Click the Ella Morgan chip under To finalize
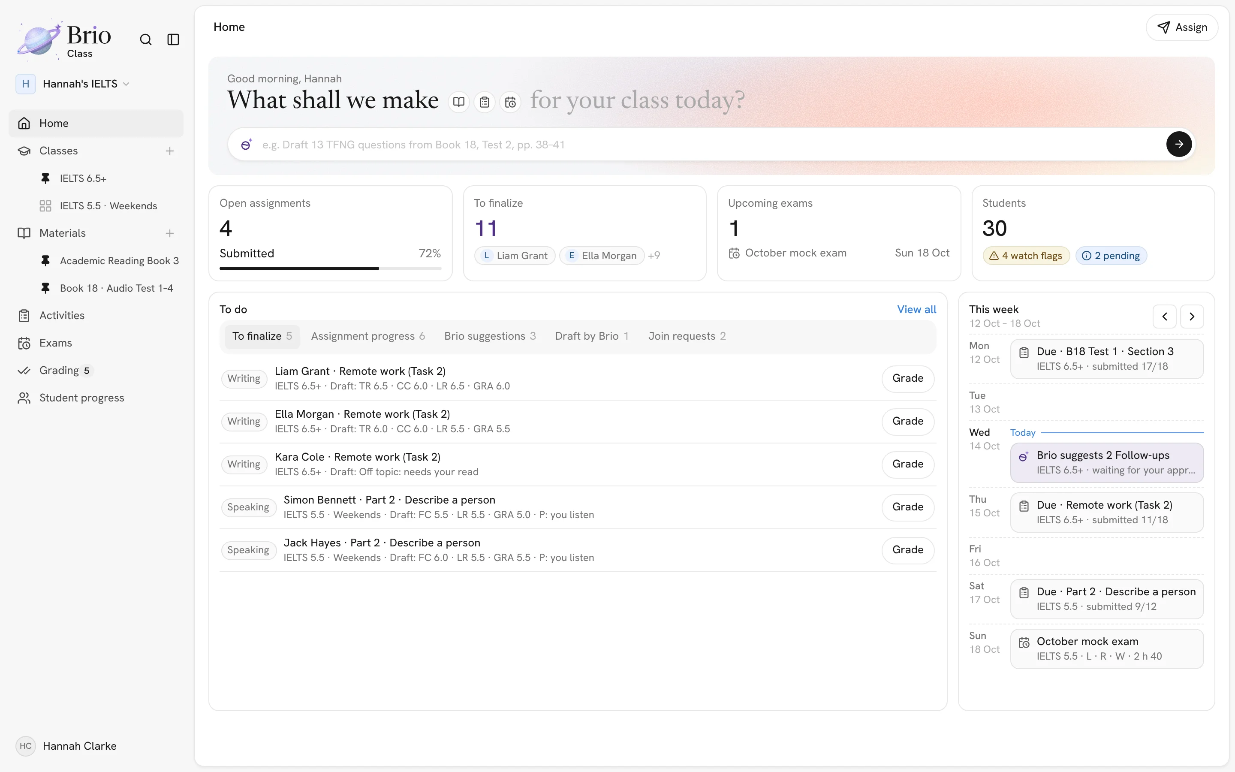The width and height of the screenshot is (1235, 772). [602, 255]
